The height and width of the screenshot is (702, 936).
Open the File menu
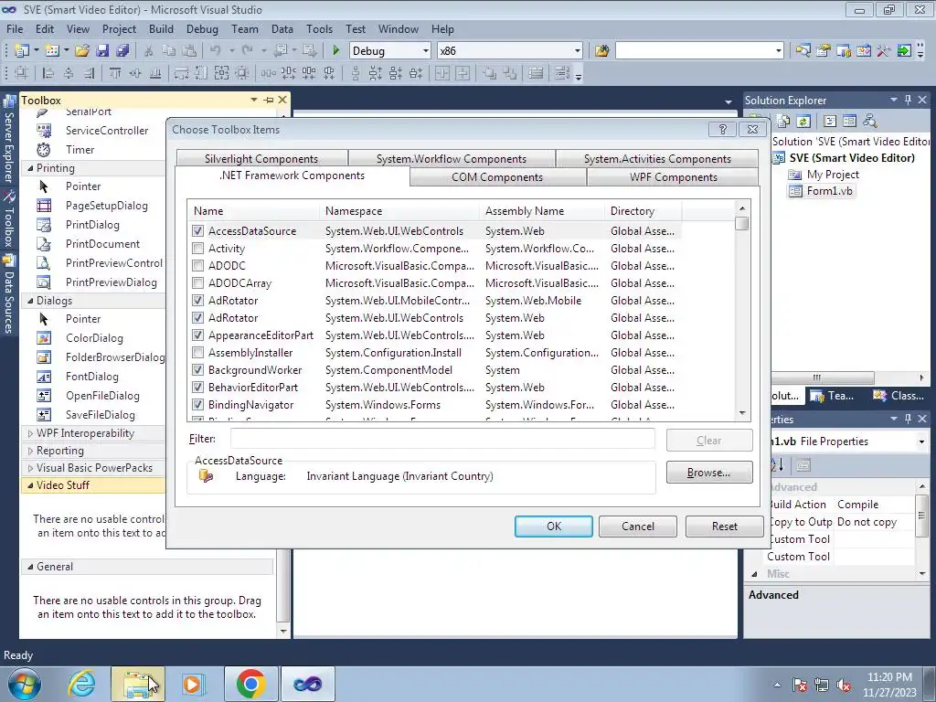tap(15, 28)
